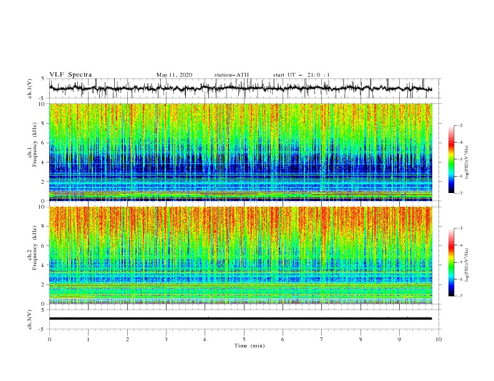Click the "5" tick on the time axis

244,339
